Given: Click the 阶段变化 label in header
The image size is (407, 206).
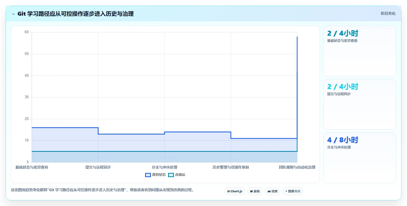Looking at the screenshot, I should [x=388, y=13].
